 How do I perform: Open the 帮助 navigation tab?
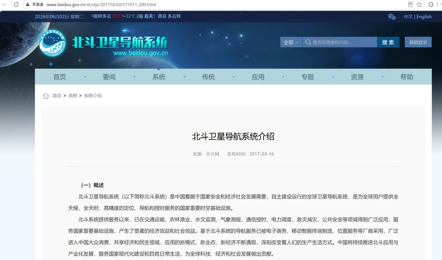click(x=407, y=77)
